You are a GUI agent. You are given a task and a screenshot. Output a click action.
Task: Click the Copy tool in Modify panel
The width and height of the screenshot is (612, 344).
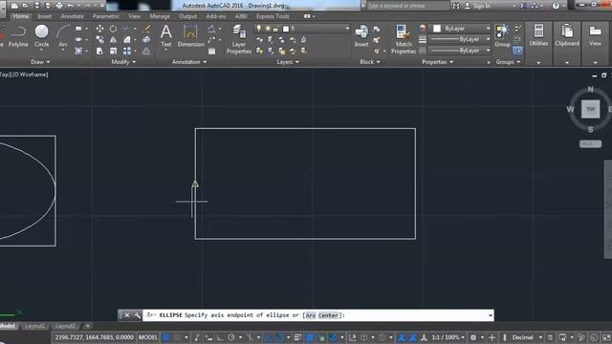pos(99,40)
